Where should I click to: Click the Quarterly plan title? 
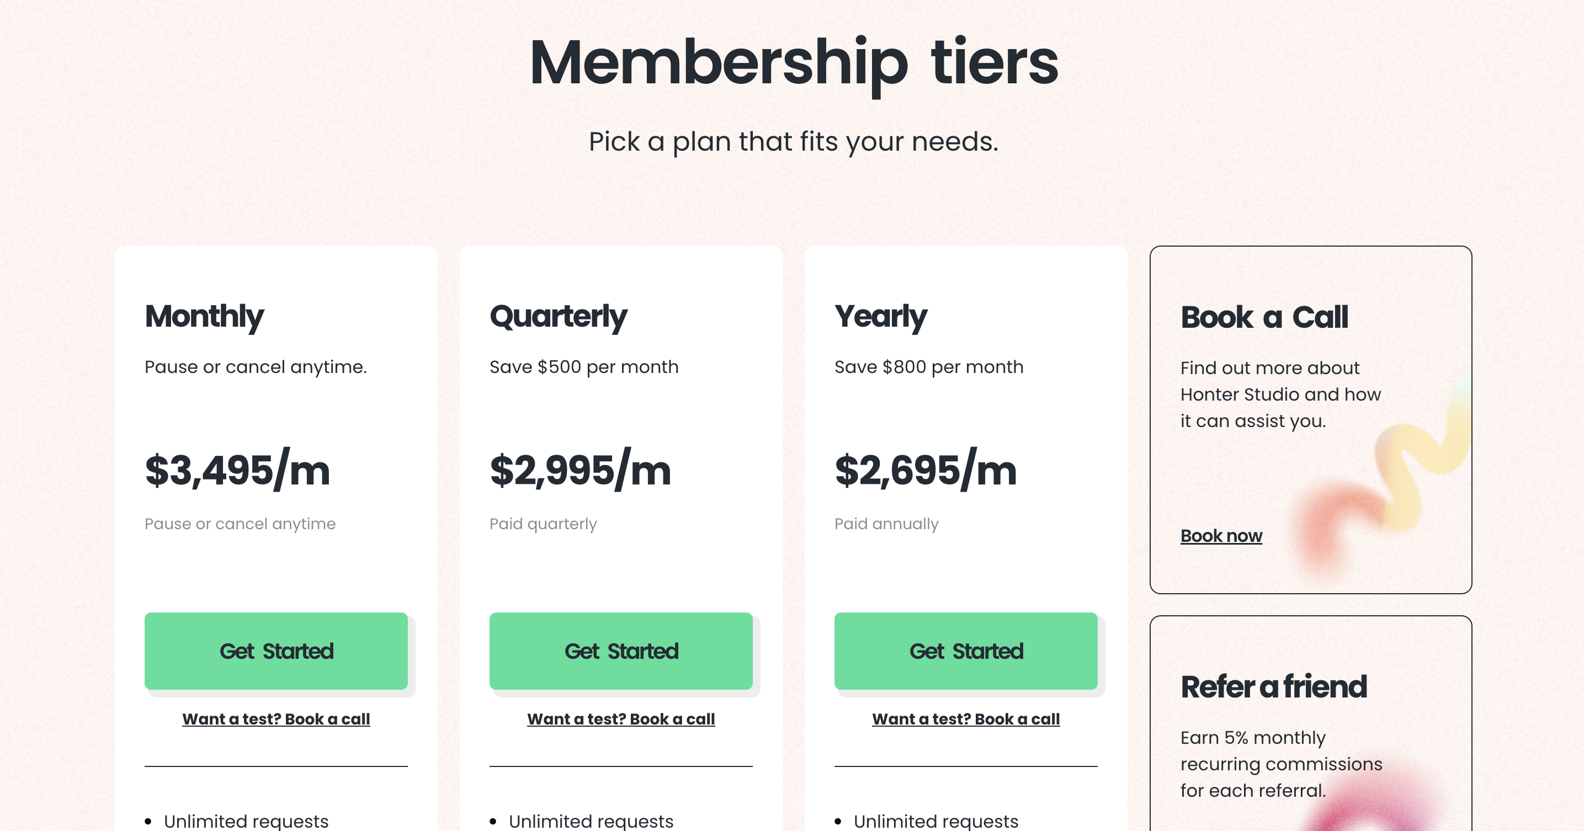point(559,317)
